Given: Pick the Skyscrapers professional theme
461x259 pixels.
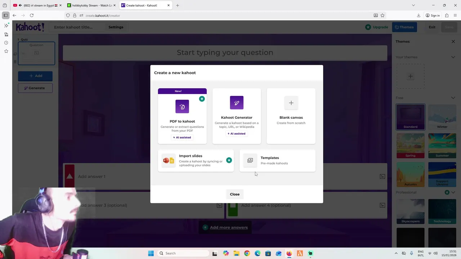Looking at the screenshot, I should (411, 212).
